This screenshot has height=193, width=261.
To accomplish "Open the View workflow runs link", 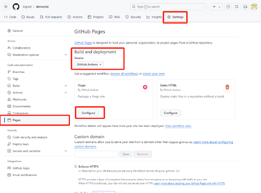I will 178,126.
